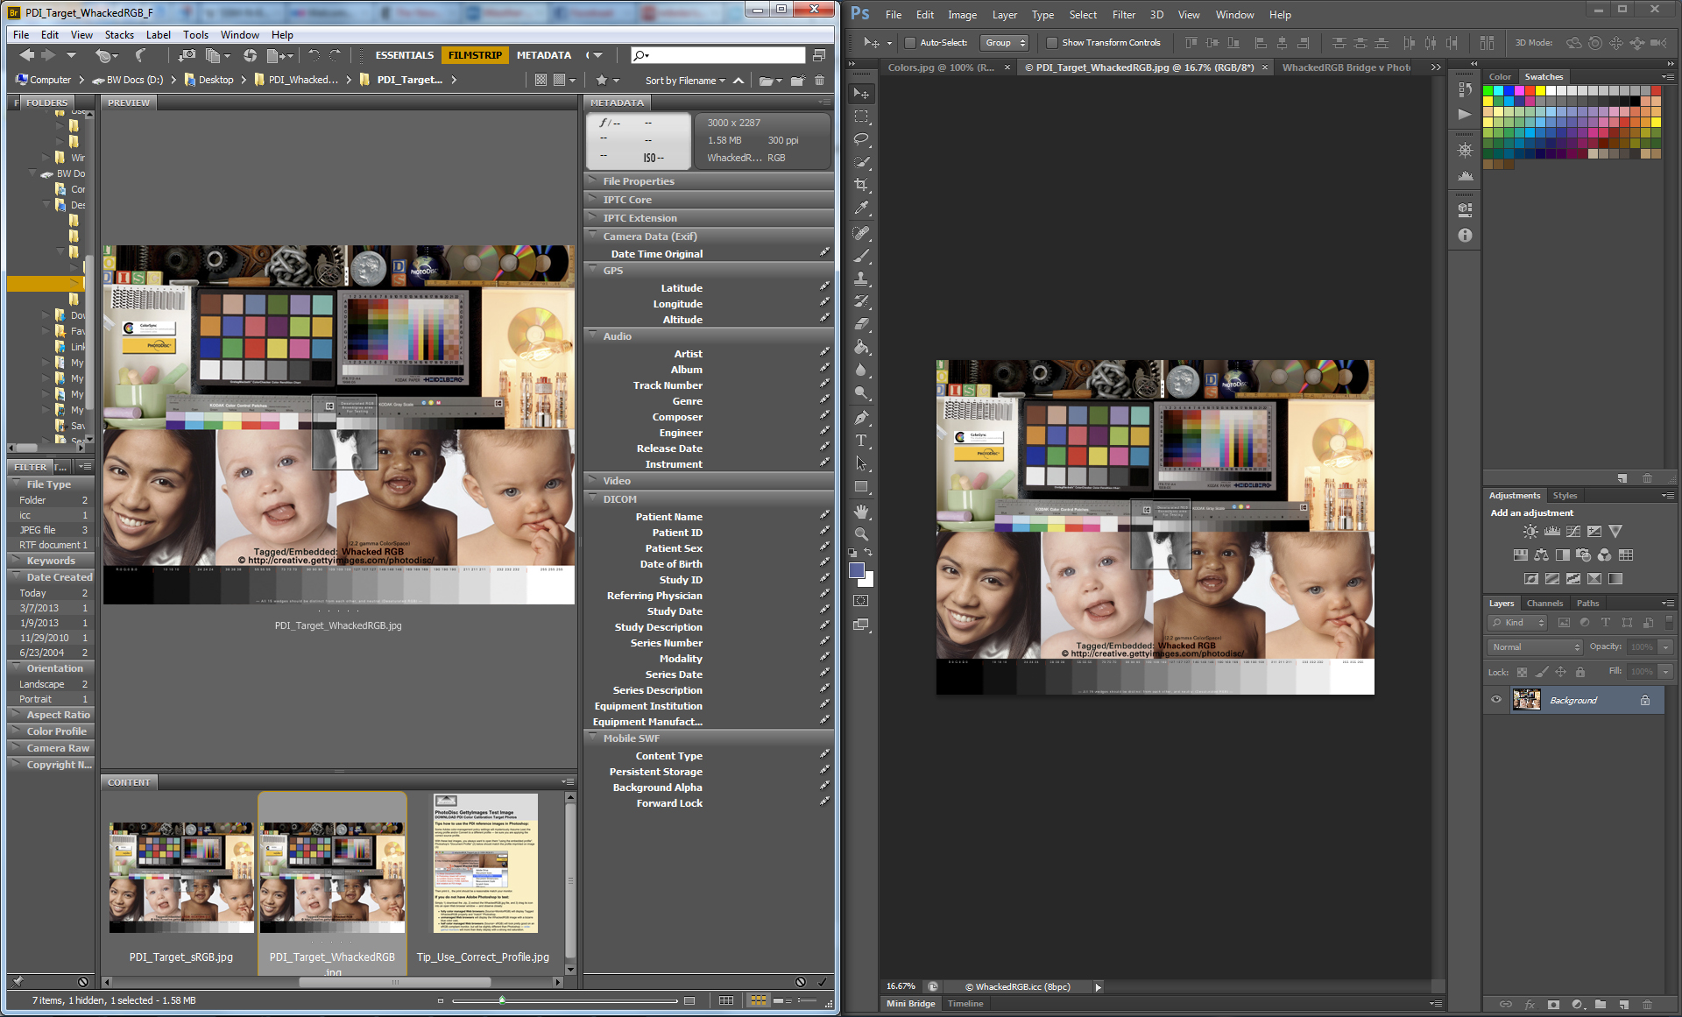Select the Hand tool

[862, 511]
